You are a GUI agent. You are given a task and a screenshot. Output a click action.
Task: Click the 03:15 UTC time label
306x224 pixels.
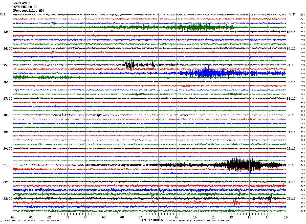(x=291, y=165)
